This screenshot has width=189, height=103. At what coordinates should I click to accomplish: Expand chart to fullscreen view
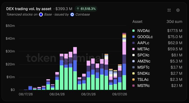point(169,10)
